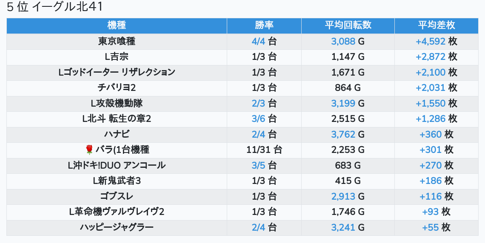
Task: Open the バラ(1台機種 row
Action: pyautogui.click(x=122, y=150)
